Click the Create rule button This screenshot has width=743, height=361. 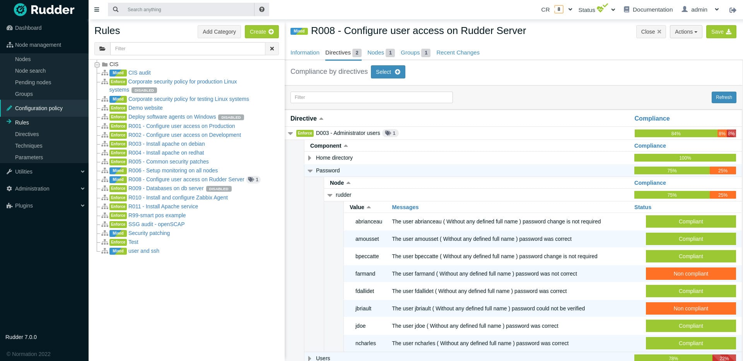[x=262, y=32]
